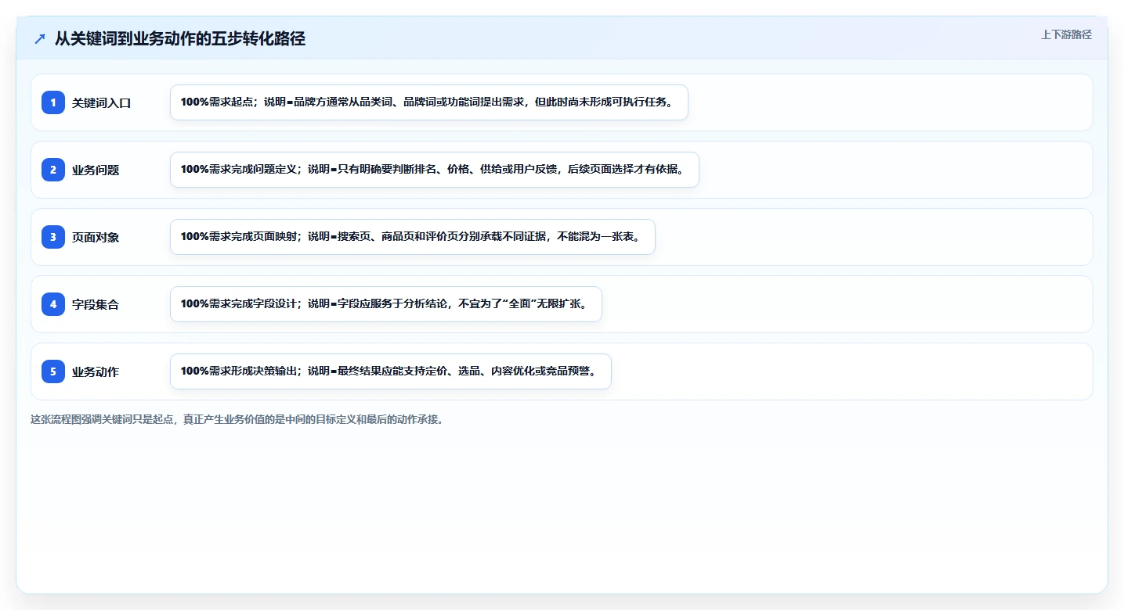1124x610 pixels.
Task: Click the number 5 step badge
Action: pos(53,371)
